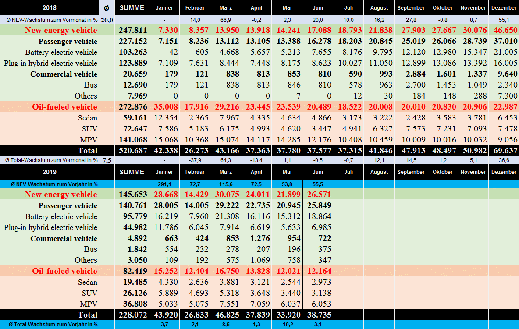Select the September header in the 2018 table
This screenshot has height=329, width=519.
[411, 7]
